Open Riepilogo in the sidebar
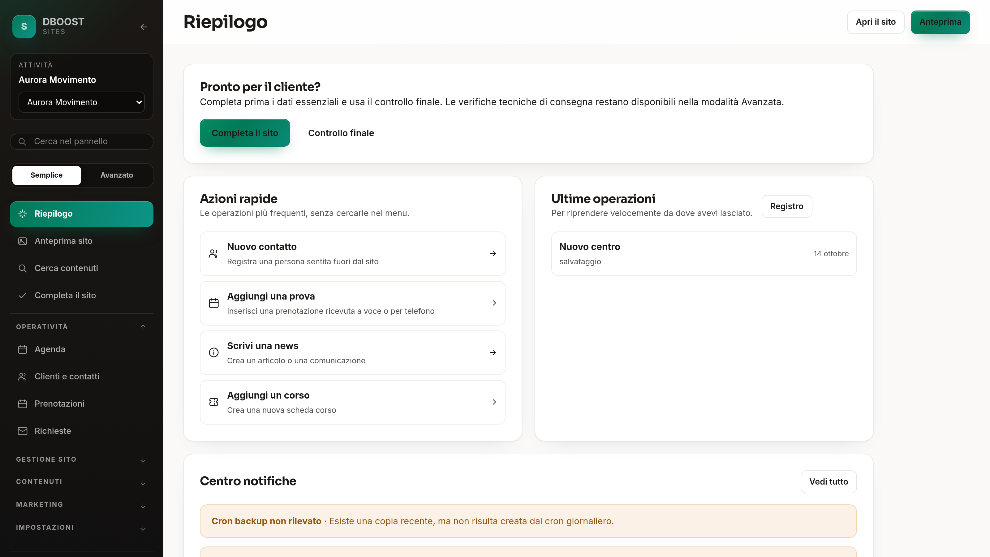990x557 pixels. (x=81, y=214)
